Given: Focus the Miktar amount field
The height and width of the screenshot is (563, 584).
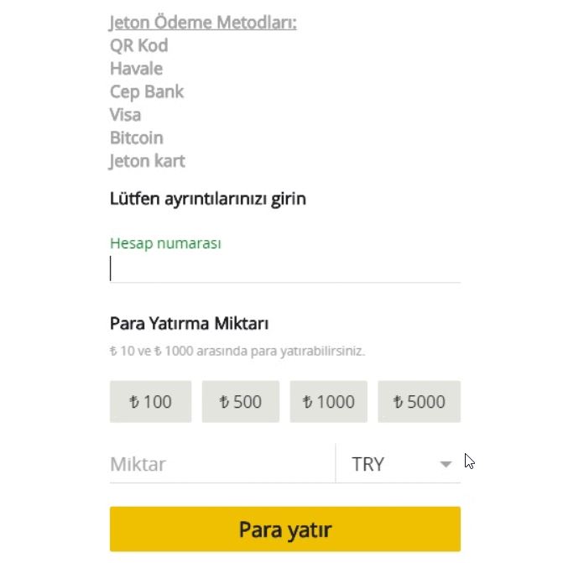Looking at the screenshot, I should coord(222,464).
